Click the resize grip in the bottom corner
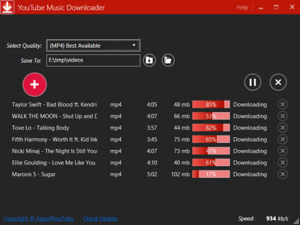The image size is (300, 225). [296, 222]
